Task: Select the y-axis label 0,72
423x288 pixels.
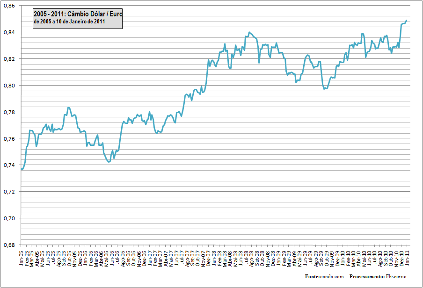Action: coord(9,192)
